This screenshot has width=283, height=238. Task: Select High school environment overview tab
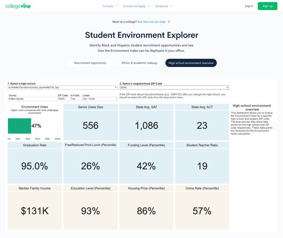click(x=191, y=63)
